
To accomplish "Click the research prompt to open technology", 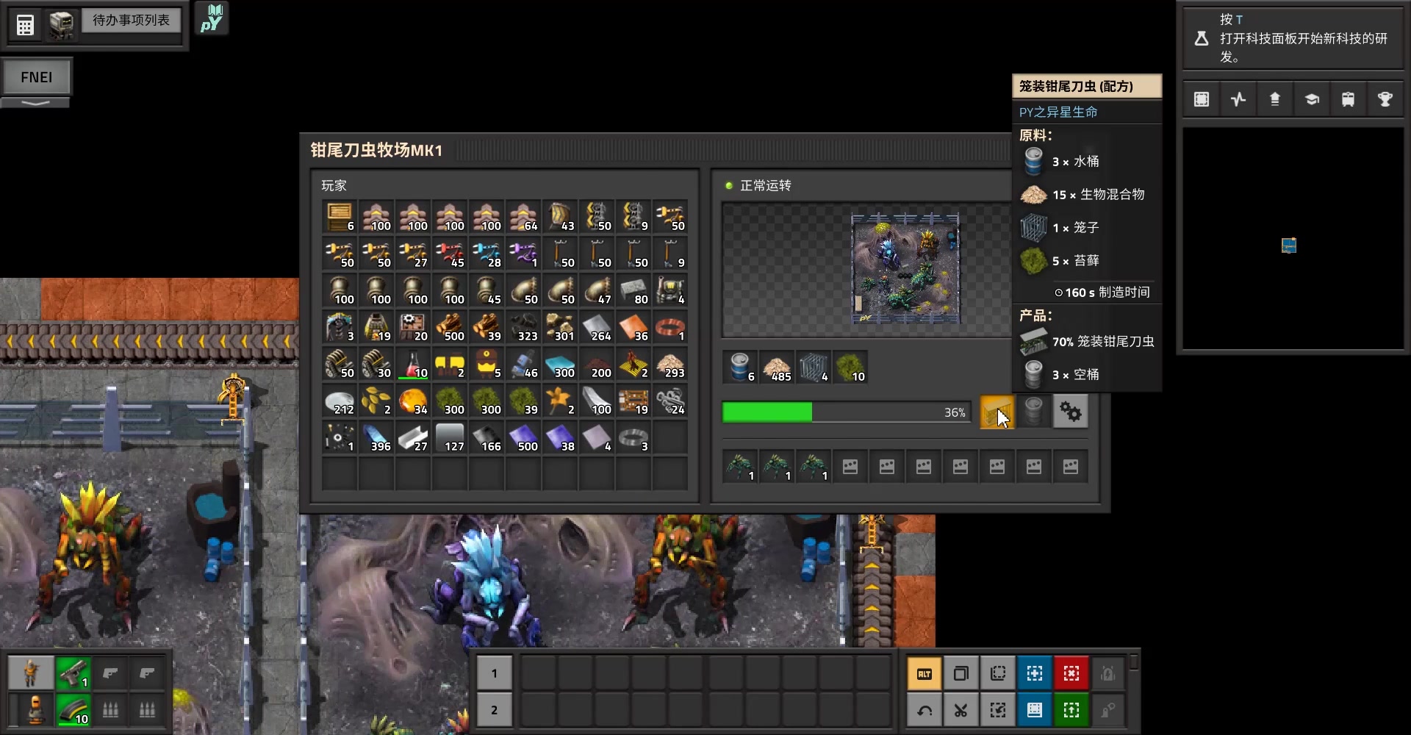I will click(x=1293, y=38).
